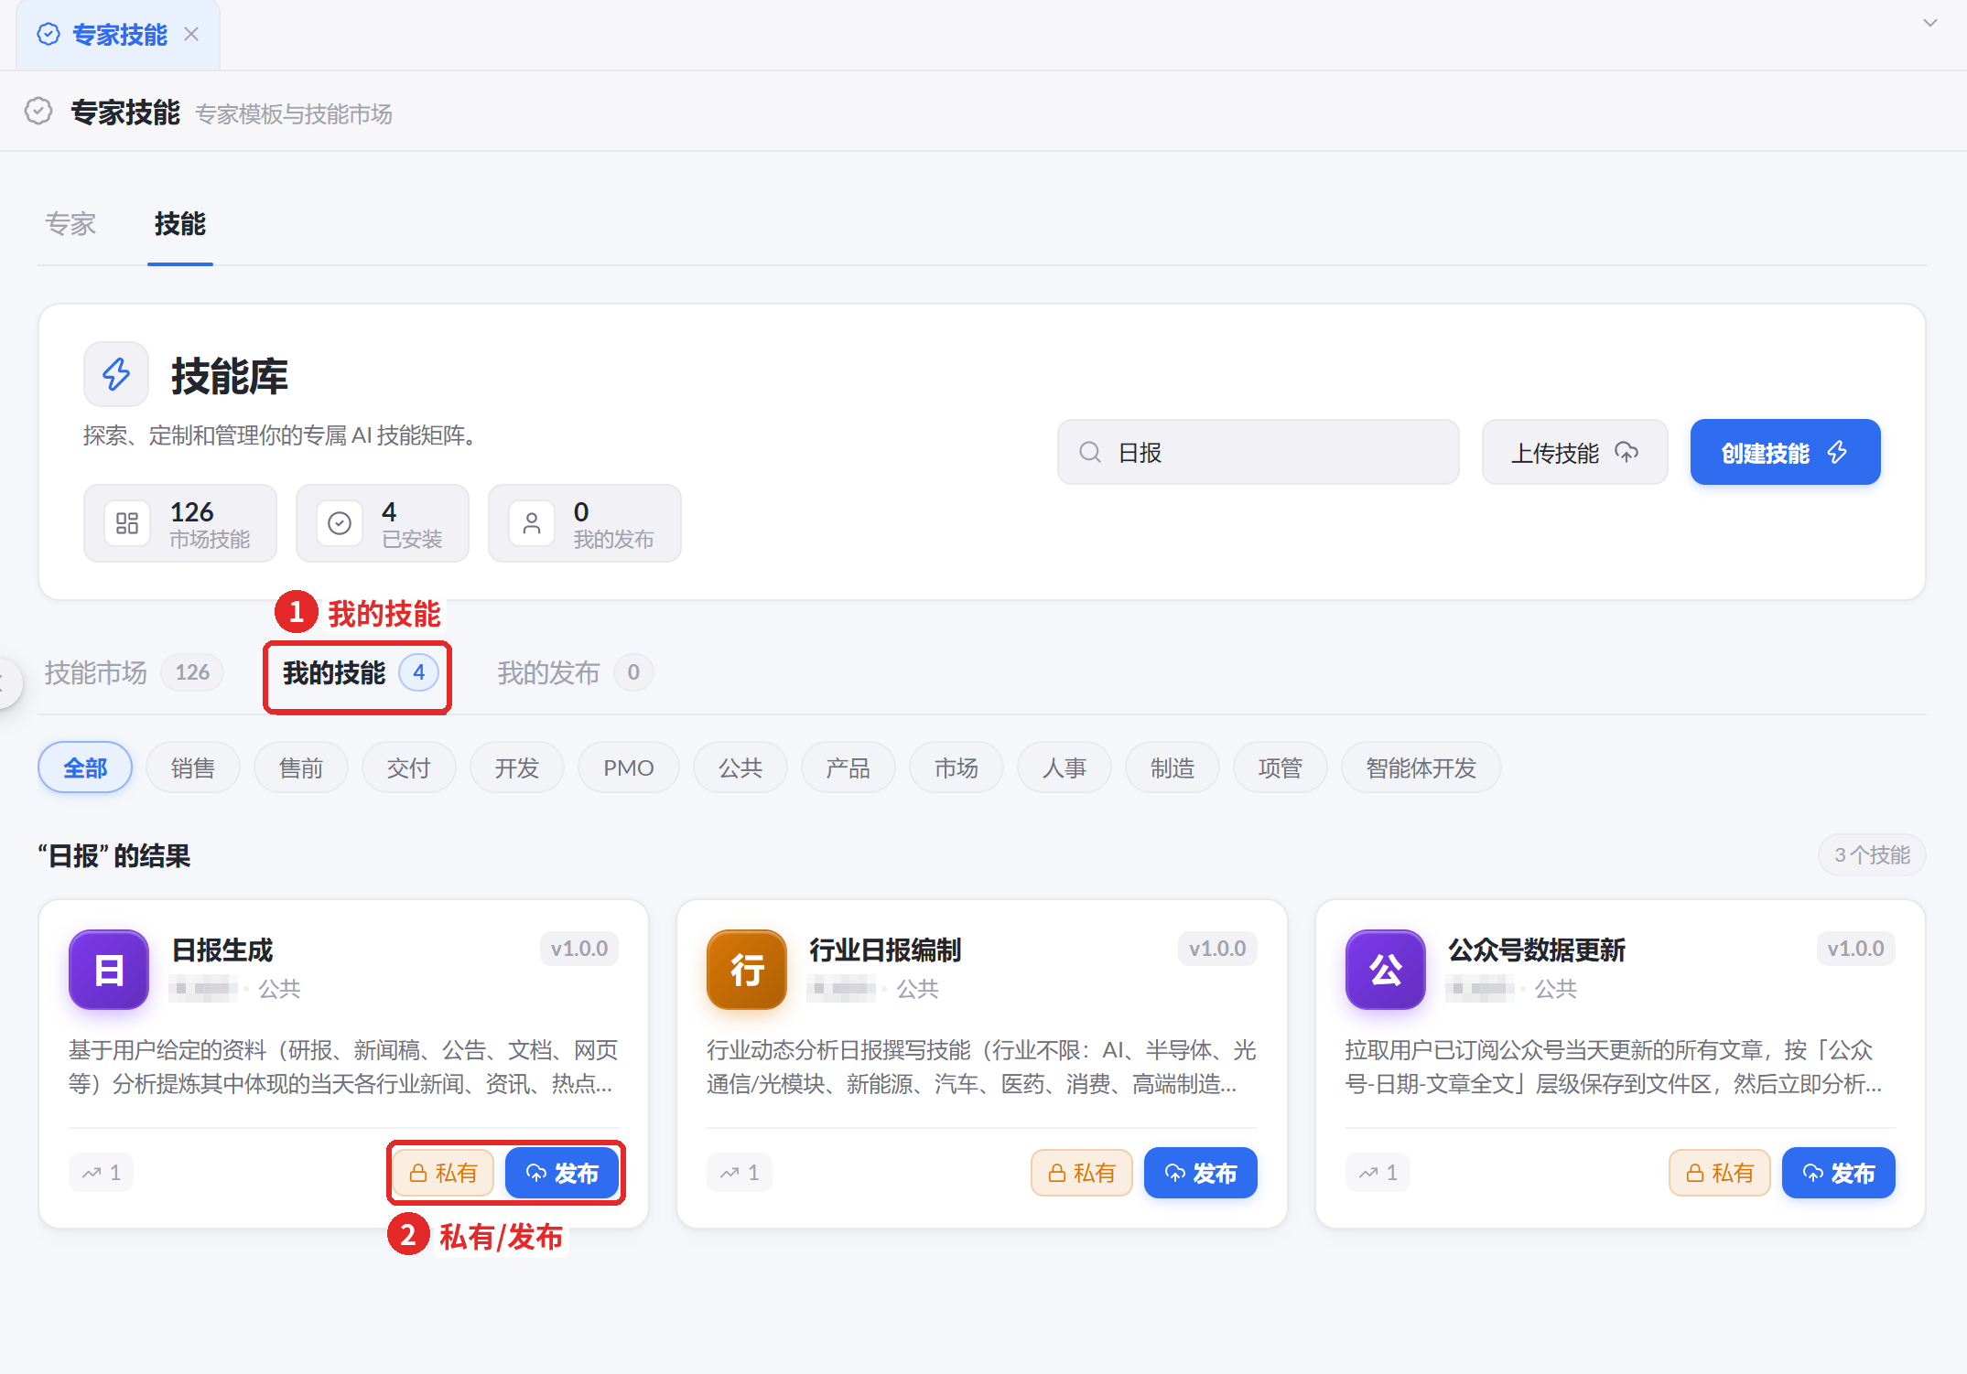This screenshot has height=1374, width=1967.
Task: Click 私有 on the 行业日报编制 card
Action: (x=1082, y=1173)
